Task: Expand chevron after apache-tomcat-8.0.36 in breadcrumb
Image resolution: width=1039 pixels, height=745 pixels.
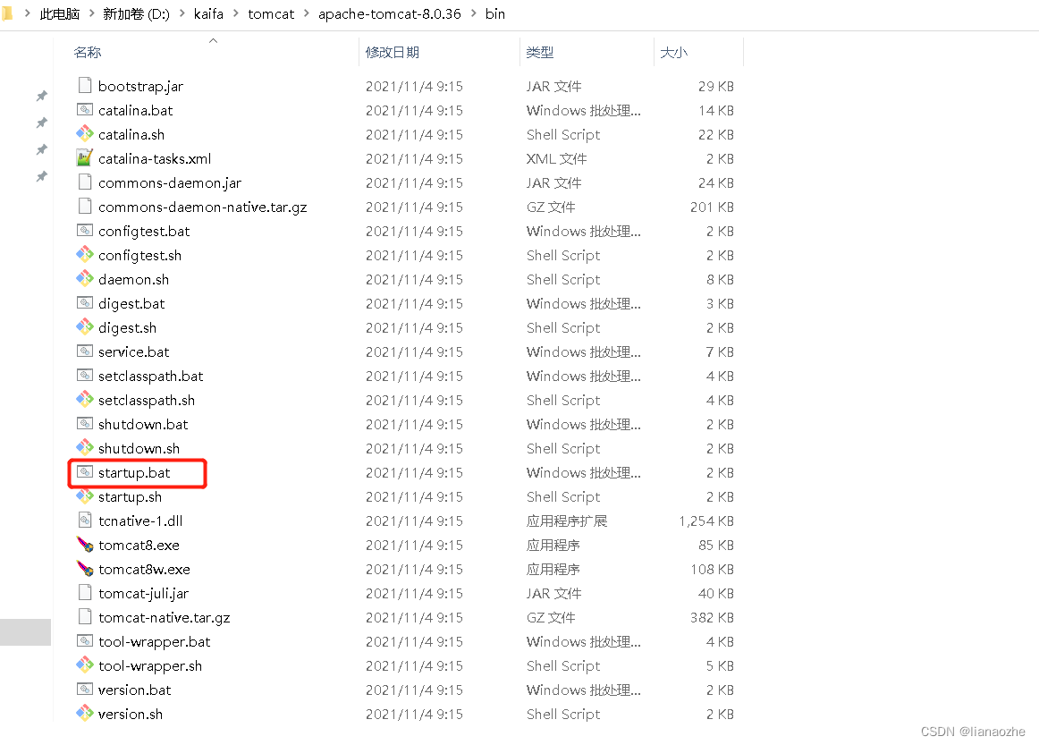Action: (473, 13)
